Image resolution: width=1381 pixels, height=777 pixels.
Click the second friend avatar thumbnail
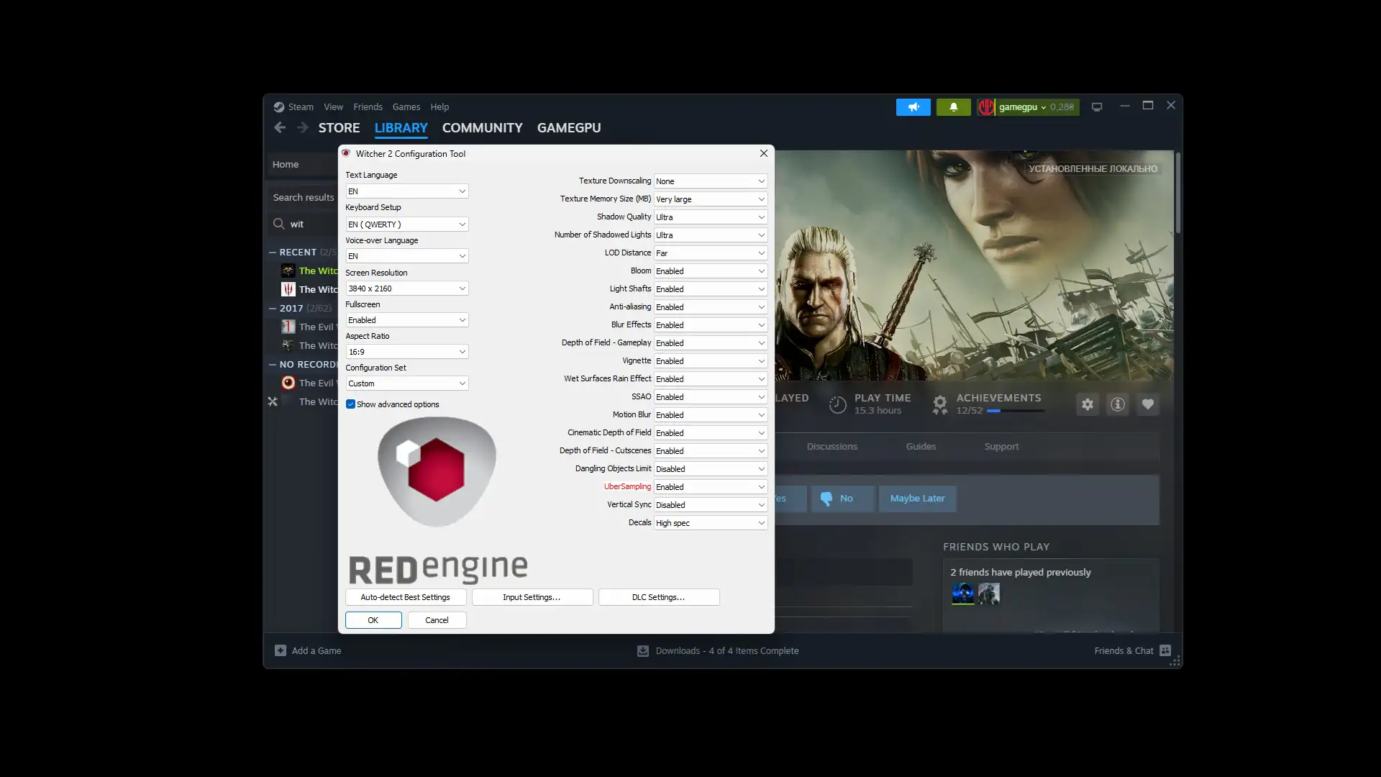(x=988, y=594)
